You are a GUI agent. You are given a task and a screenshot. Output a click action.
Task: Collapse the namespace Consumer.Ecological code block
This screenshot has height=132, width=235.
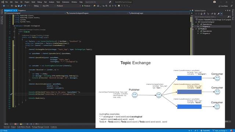tap(14, 26)
